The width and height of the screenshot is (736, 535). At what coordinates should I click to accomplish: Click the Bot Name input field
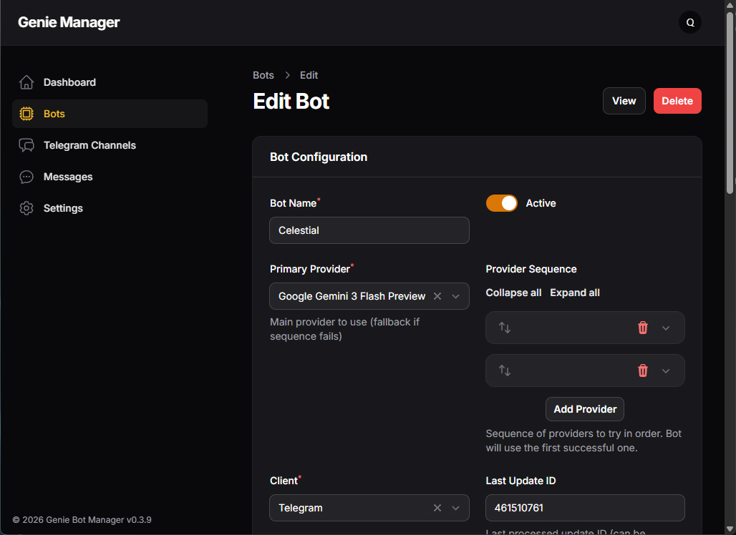tap(369, 230)
